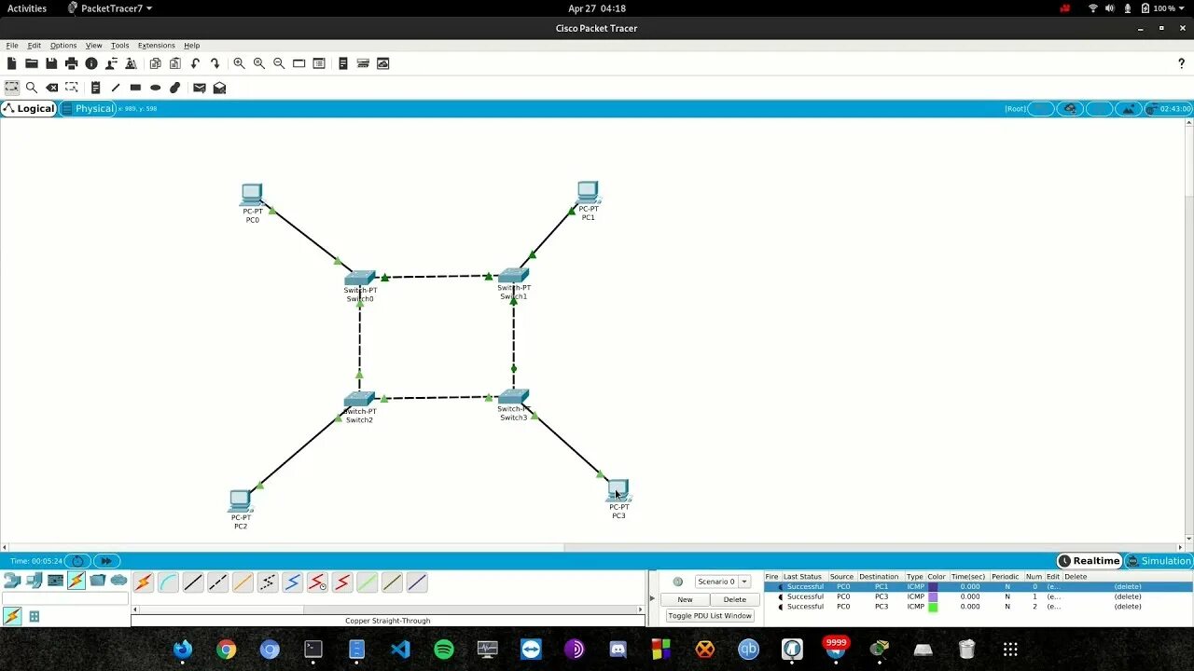The height and width of the screenshot is (671, 1194).
Task: Open Spotify from the dock
Action: click(444, 650)
